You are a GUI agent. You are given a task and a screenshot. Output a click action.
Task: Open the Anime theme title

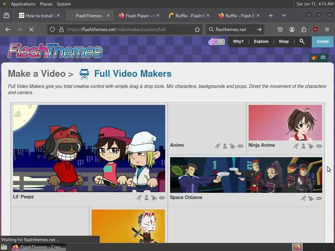click(177, 145)
